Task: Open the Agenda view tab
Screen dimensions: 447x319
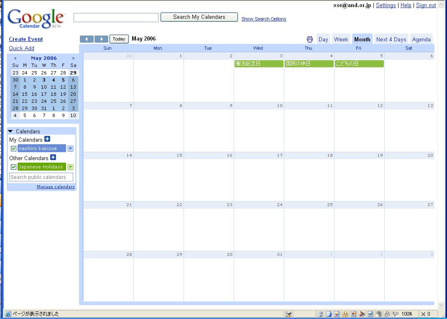Action: point(421,39)
